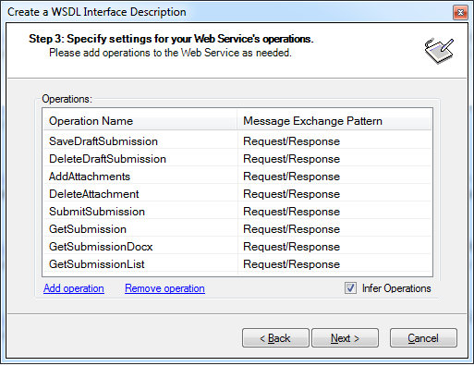Click the Message Exchange Pattern column header

click(334, 121)
